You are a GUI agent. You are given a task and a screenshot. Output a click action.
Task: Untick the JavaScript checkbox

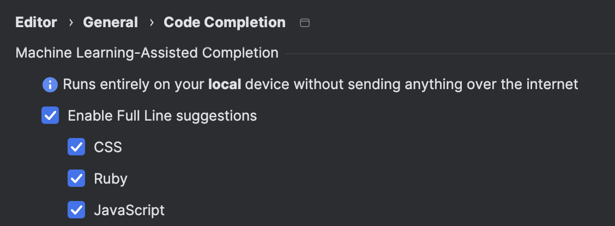[x=76, y=210]
